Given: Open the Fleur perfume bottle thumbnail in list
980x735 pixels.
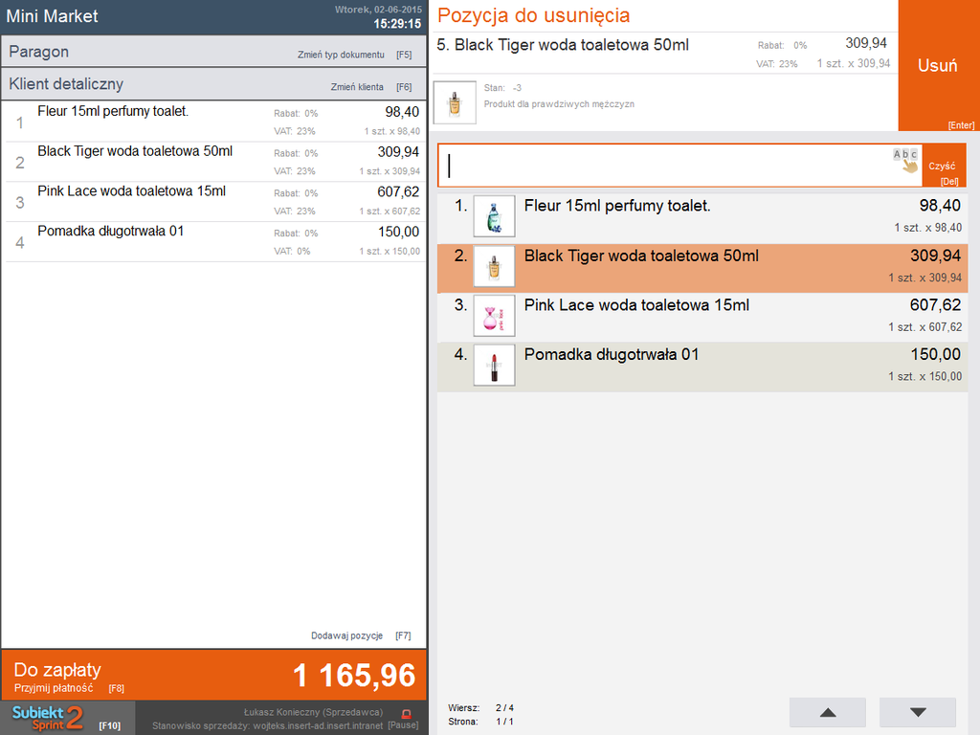Looking at the screenshot, I should [x=495, y=216].
